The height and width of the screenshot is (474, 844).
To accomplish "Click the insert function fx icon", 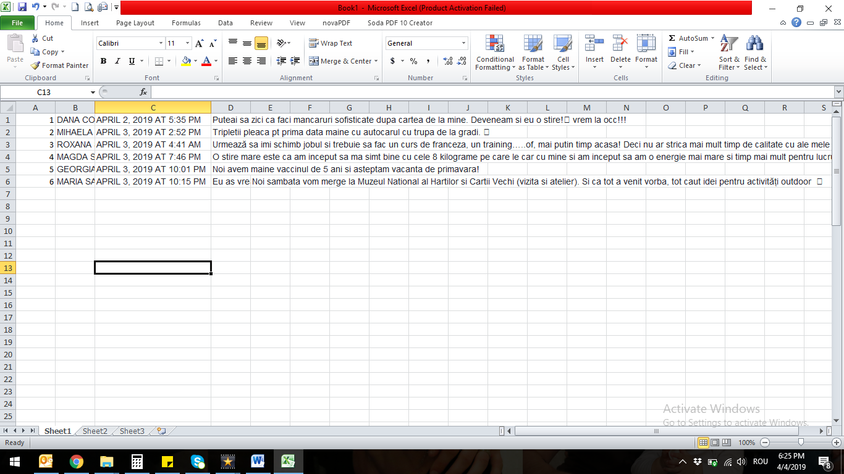I will tap(143, 92).
